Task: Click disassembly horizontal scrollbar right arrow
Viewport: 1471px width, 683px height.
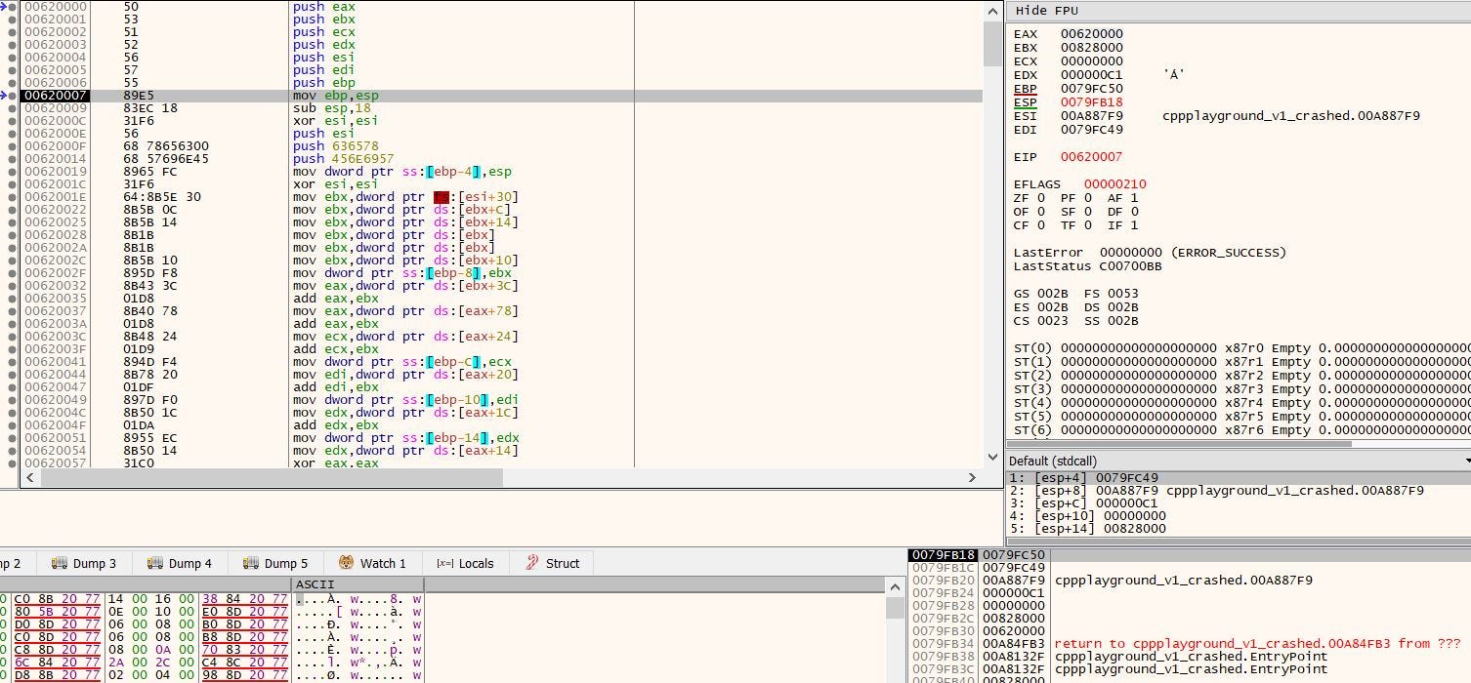Action: coord(972,477)
